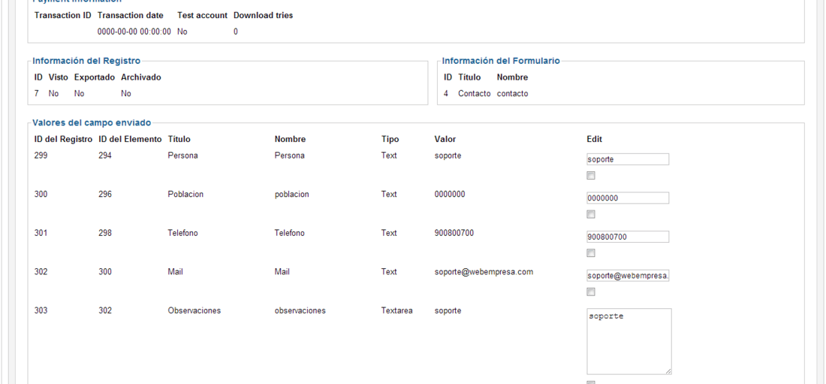Click the 'observaciones' name in Nombre column
The height and width of the screenshot is (384, 826).
[300, 310]
